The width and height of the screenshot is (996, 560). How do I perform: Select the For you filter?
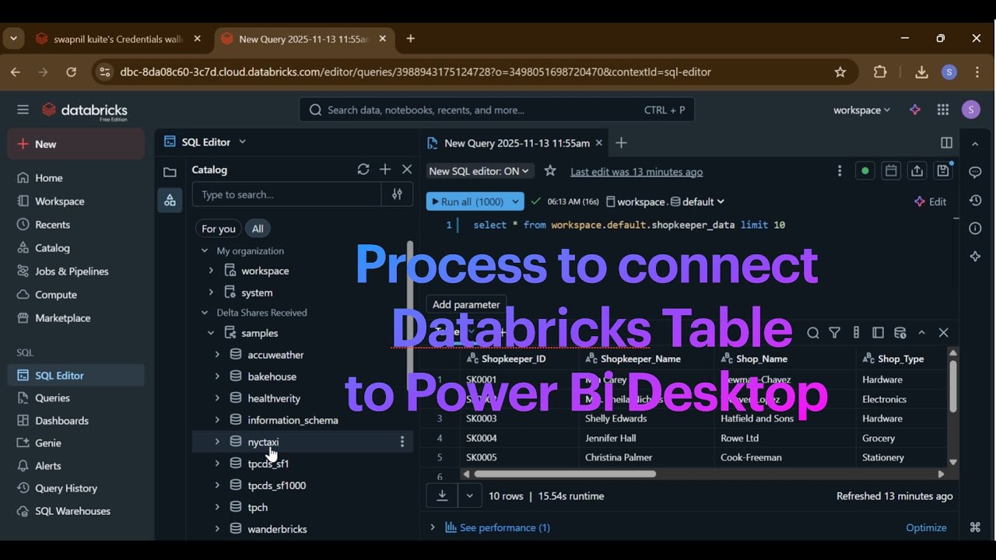(x=218, y=229)
